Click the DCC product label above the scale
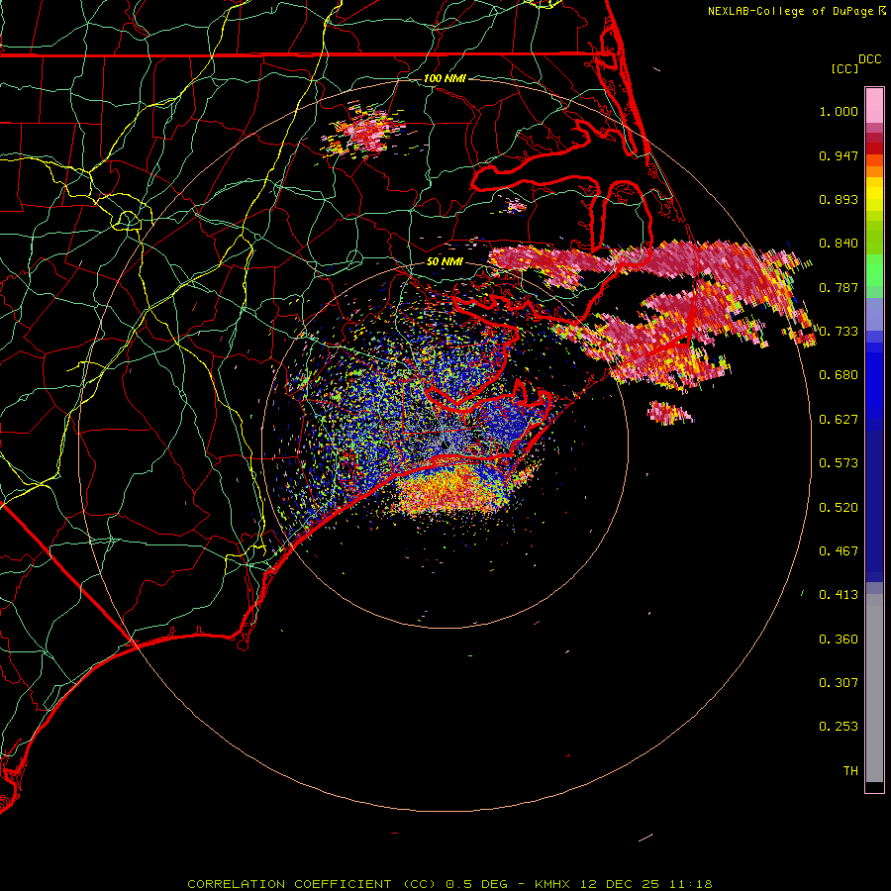The height and width of the screenshot is (891, 891). click(870, 59)
